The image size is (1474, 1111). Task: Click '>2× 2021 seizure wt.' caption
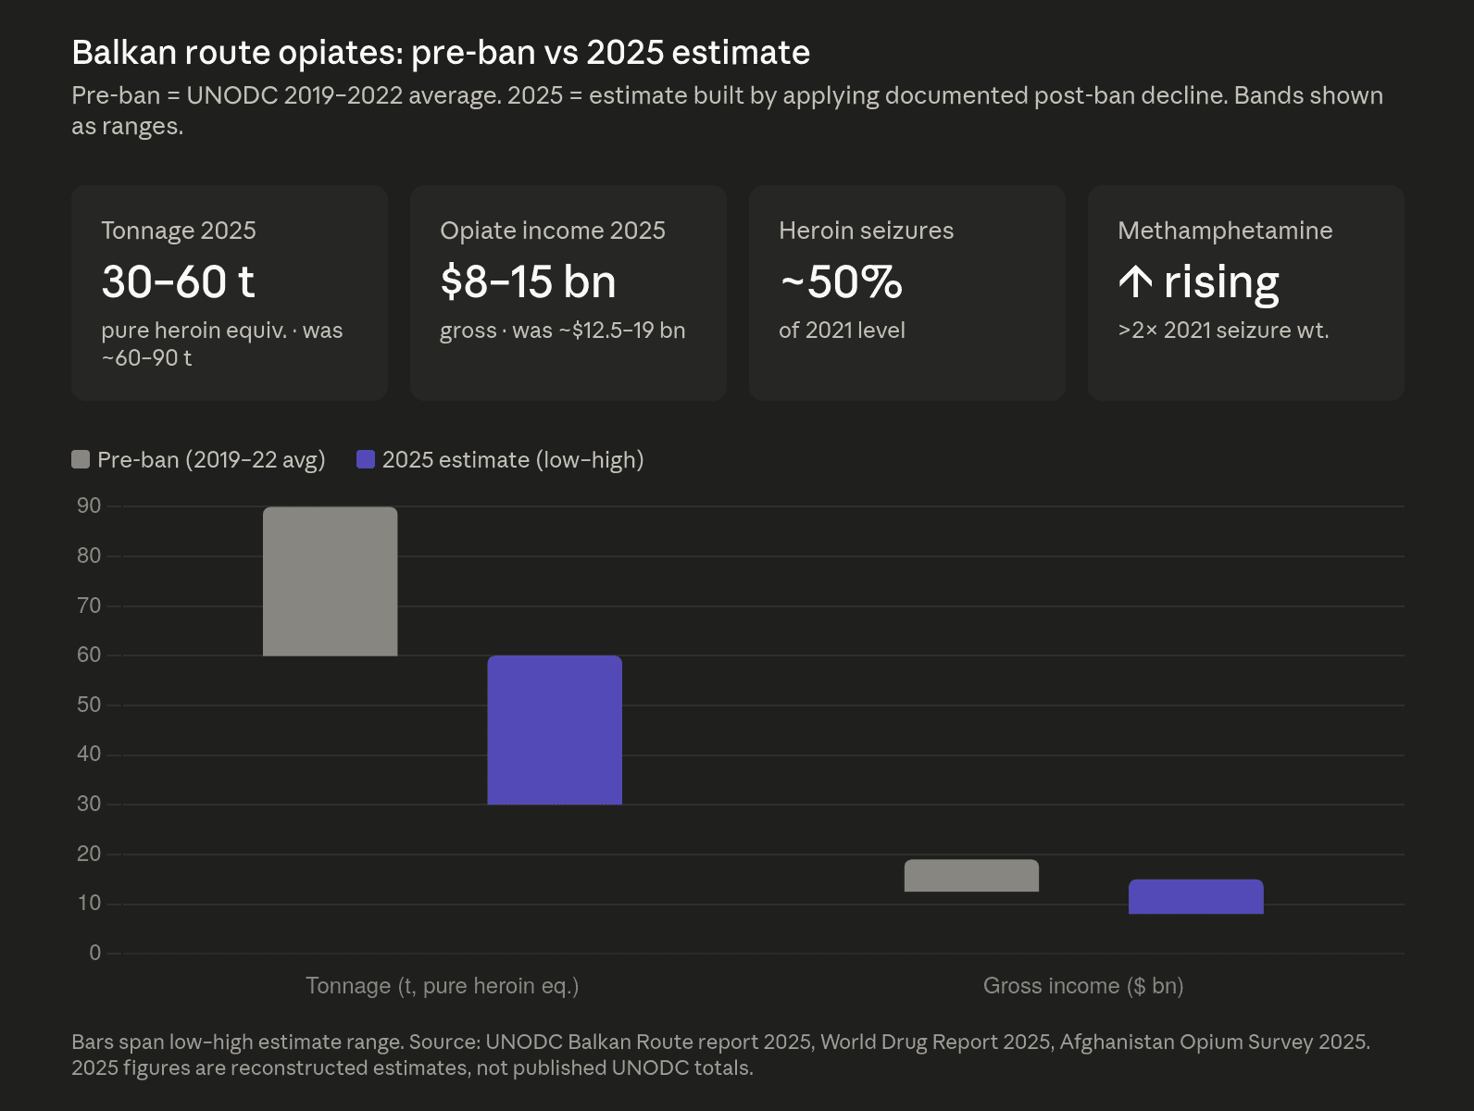point(1223,331)
